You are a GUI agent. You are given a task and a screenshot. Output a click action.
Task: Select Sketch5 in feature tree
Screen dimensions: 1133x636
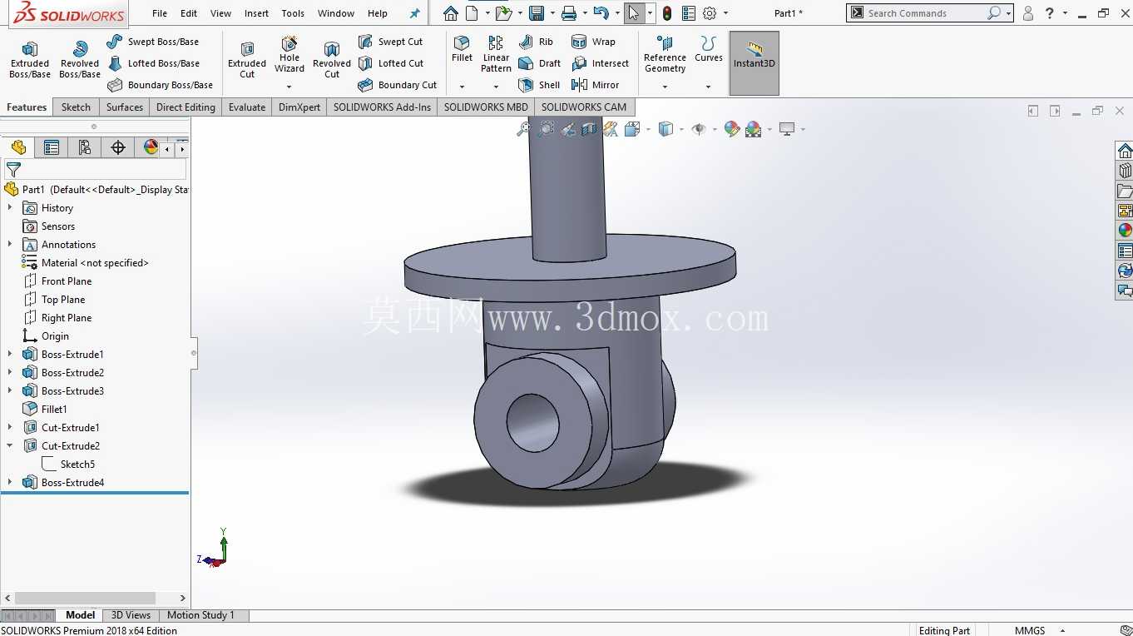77,465
